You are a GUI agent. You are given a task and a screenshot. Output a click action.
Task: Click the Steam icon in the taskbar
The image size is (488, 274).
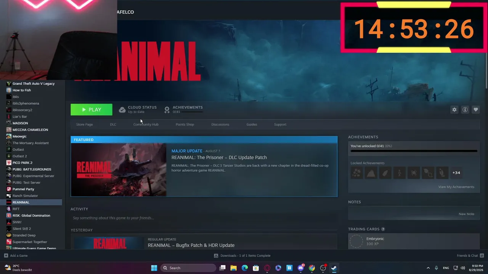point(334,268)
